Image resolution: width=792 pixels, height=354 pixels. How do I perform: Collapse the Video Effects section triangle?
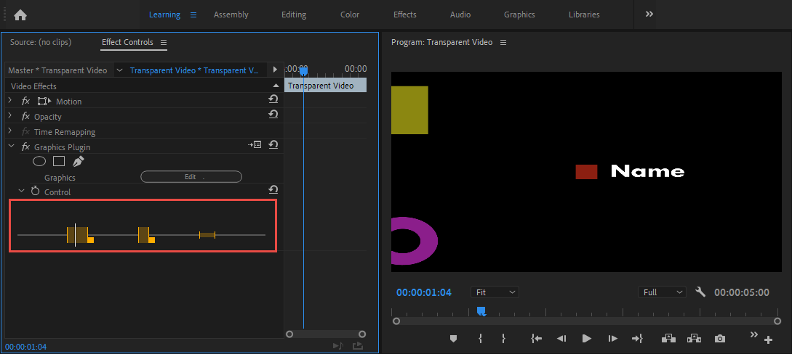pyautogui.click(x=276, y=86)
